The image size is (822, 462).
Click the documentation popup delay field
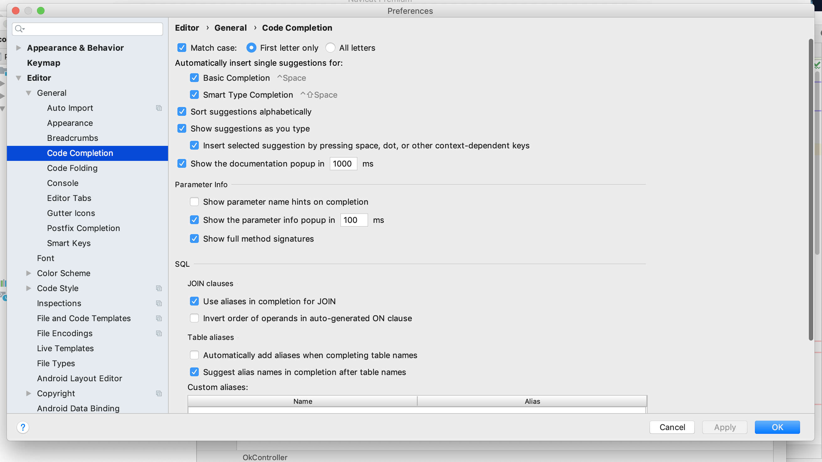pyautogui.click(x=343, y=163)
